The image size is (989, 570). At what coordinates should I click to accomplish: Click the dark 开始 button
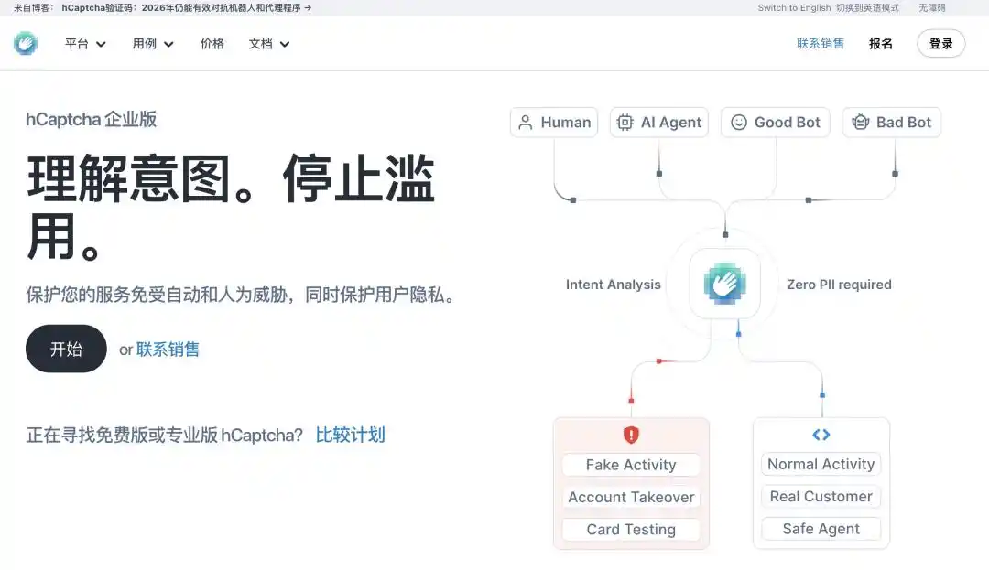click(66, 349)
